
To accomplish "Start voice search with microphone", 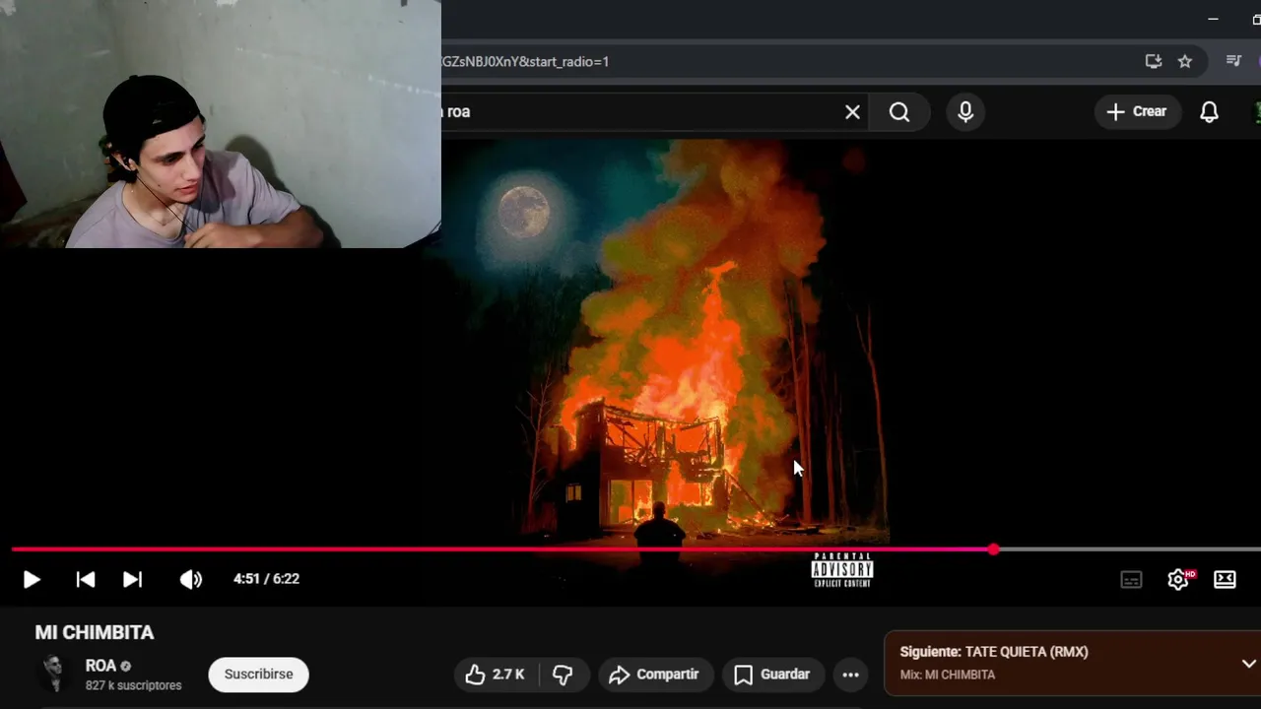I will click(965, 112).
